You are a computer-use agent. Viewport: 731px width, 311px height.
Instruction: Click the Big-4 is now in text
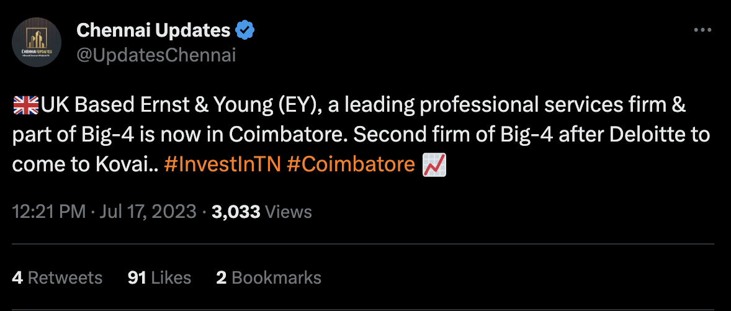147,135
